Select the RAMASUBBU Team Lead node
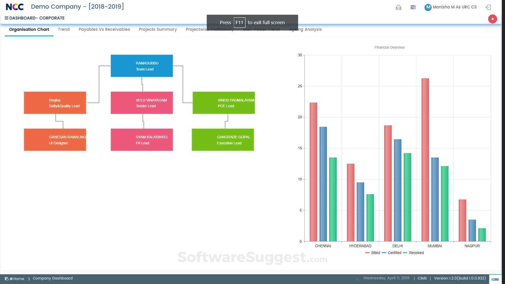Viewport: 505px width, 284px height. click(142, 66)
